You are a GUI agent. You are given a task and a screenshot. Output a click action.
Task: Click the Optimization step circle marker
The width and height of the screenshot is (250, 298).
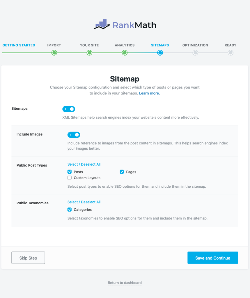pyautogui.click(x=195, y=53)
